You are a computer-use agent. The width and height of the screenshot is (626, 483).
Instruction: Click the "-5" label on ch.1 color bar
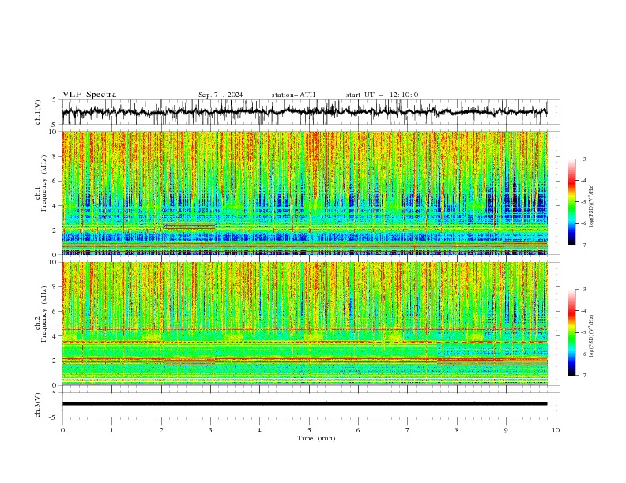583,202
